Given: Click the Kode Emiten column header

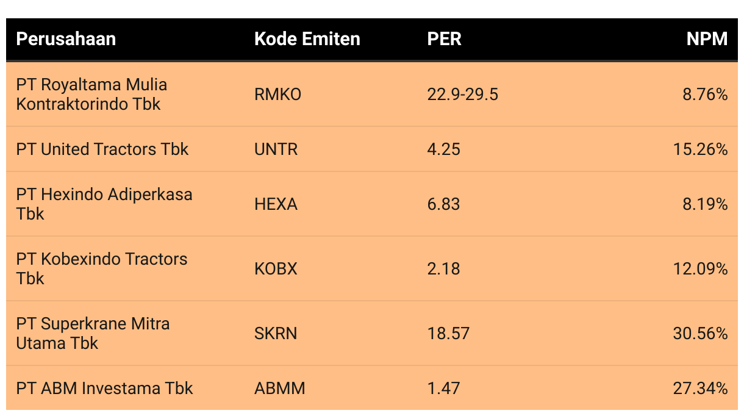Looking at the screenshot, I should (307, 40).
